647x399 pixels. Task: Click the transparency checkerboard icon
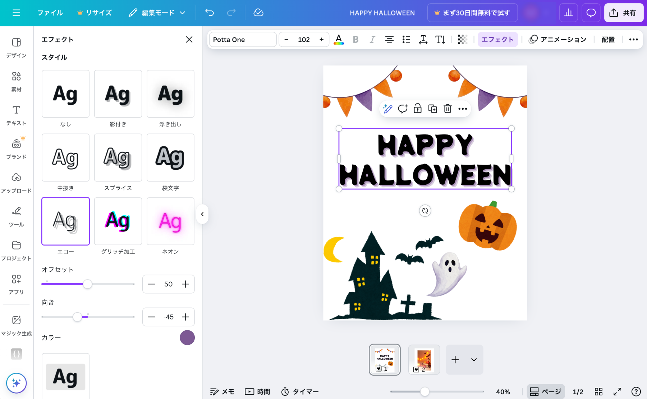coord(462,40)
